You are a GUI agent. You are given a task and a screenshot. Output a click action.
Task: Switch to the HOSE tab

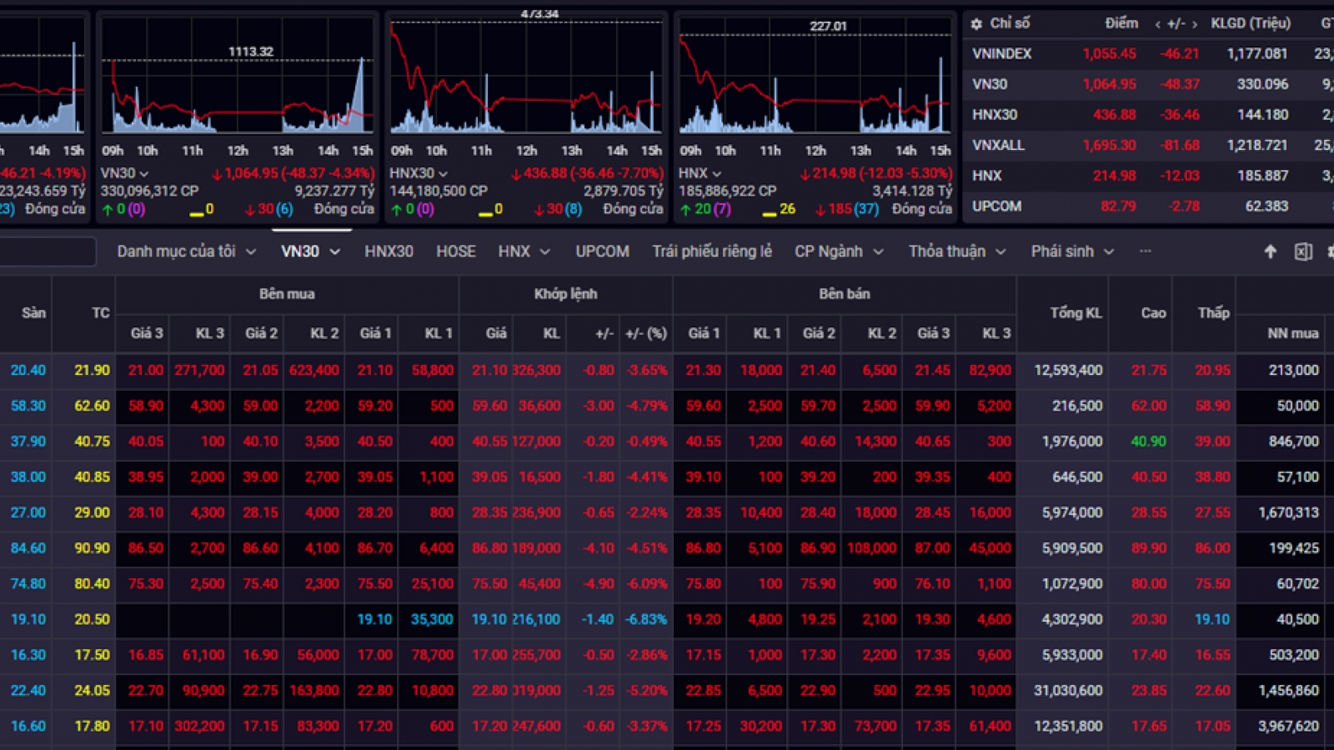pyautogui.click(x=456, y=252)
